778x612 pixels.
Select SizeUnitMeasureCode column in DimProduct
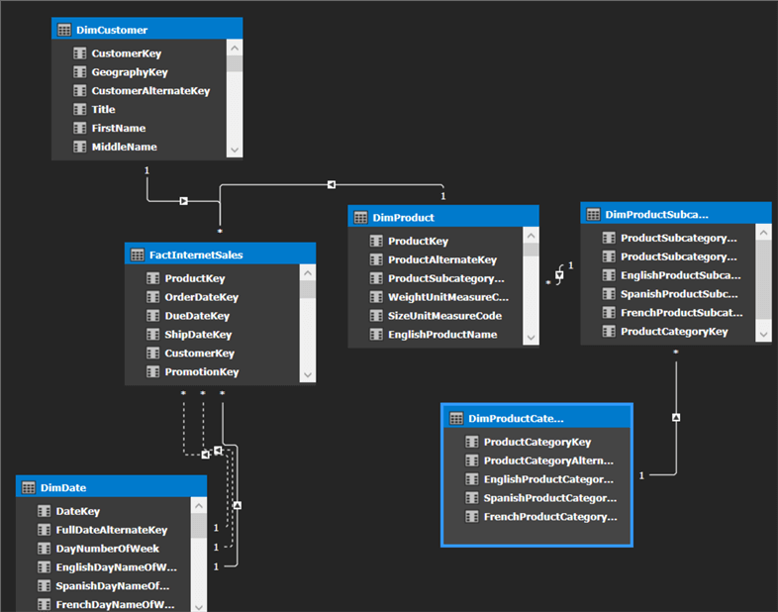(x=444, y=316)
